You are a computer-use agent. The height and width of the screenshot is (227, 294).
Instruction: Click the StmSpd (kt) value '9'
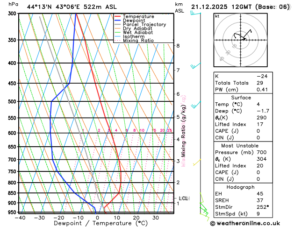(258, 214)
